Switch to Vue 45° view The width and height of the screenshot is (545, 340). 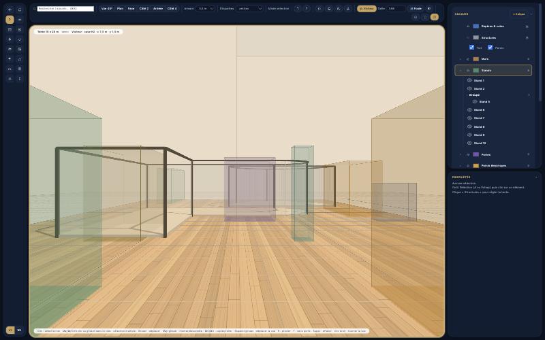point(107,9)
